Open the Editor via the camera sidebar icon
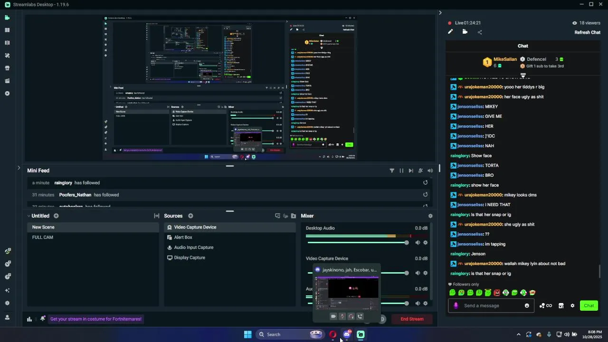The width and height of the screenshot is (608, 342). tap(7, 18)
